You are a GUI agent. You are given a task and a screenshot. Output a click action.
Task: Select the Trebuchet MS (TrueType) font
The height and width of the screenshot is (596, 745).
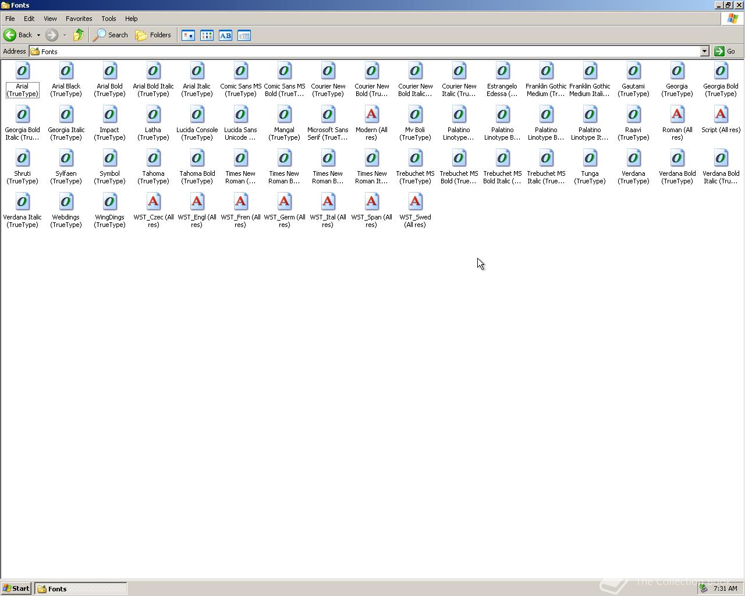(x=415, y=158)
